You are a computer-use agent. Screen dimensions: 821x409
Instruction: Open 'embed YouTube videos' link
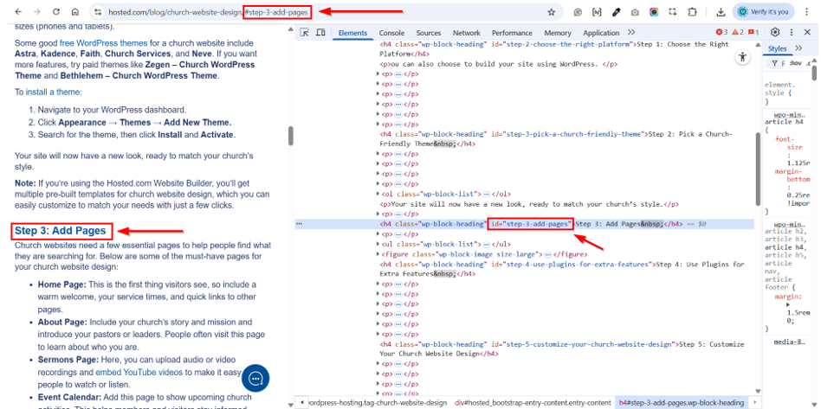point(139,373)
